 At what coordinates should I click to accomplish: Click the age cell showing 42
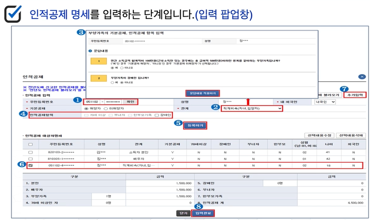tap(328, 159)
